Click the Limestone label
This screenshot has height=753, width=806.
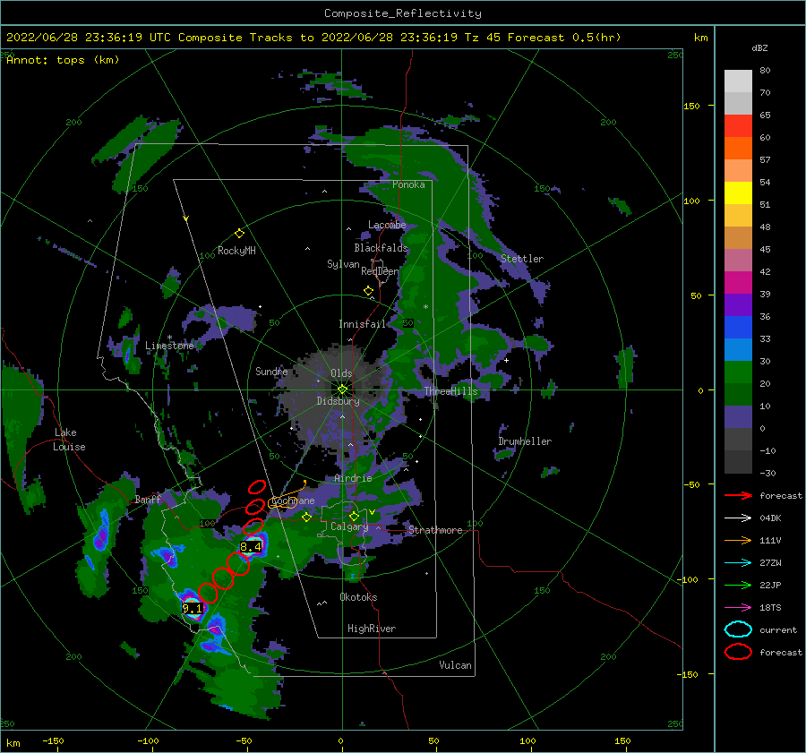[x=169, y=346]
